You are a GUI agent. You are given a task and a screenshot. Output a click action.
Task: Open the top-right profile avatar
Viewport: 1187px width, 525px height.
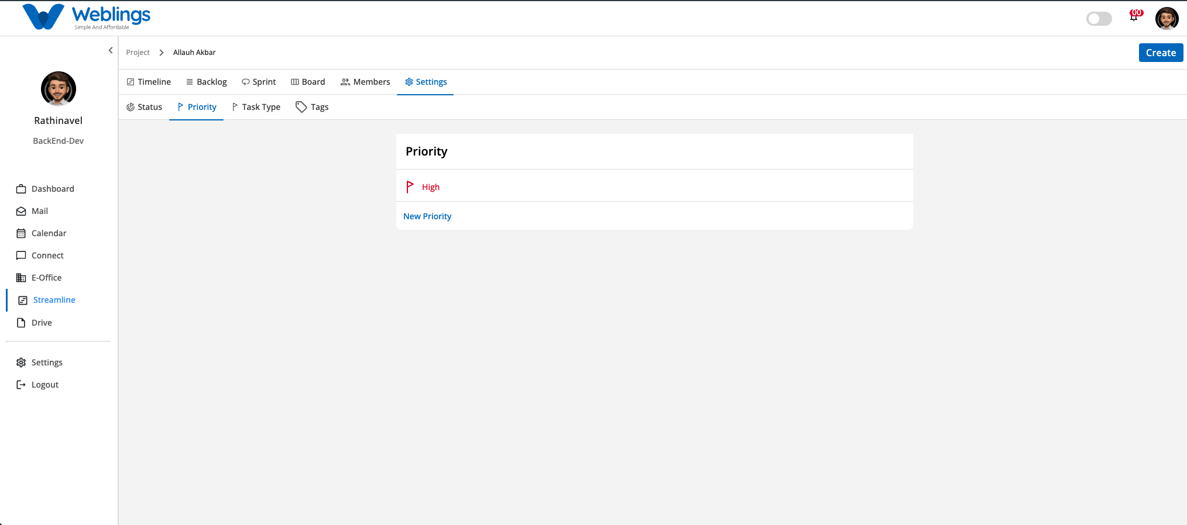1167,19
